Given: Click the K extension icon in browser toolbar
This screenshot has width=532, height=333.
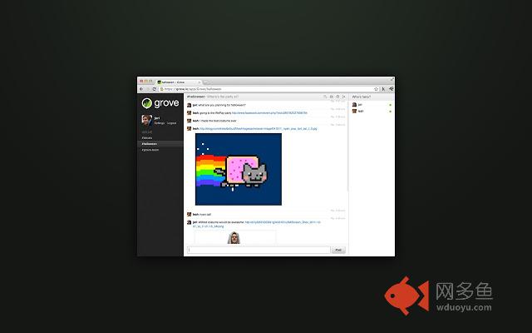Looking at the screenshot, I should (x=382, y=88).
